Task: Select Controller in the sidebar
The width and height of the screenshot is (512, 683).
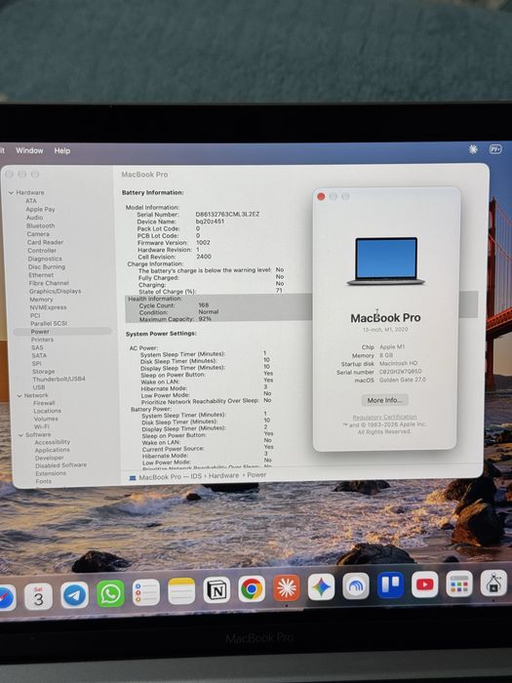Action: click(x=42, y=251)
